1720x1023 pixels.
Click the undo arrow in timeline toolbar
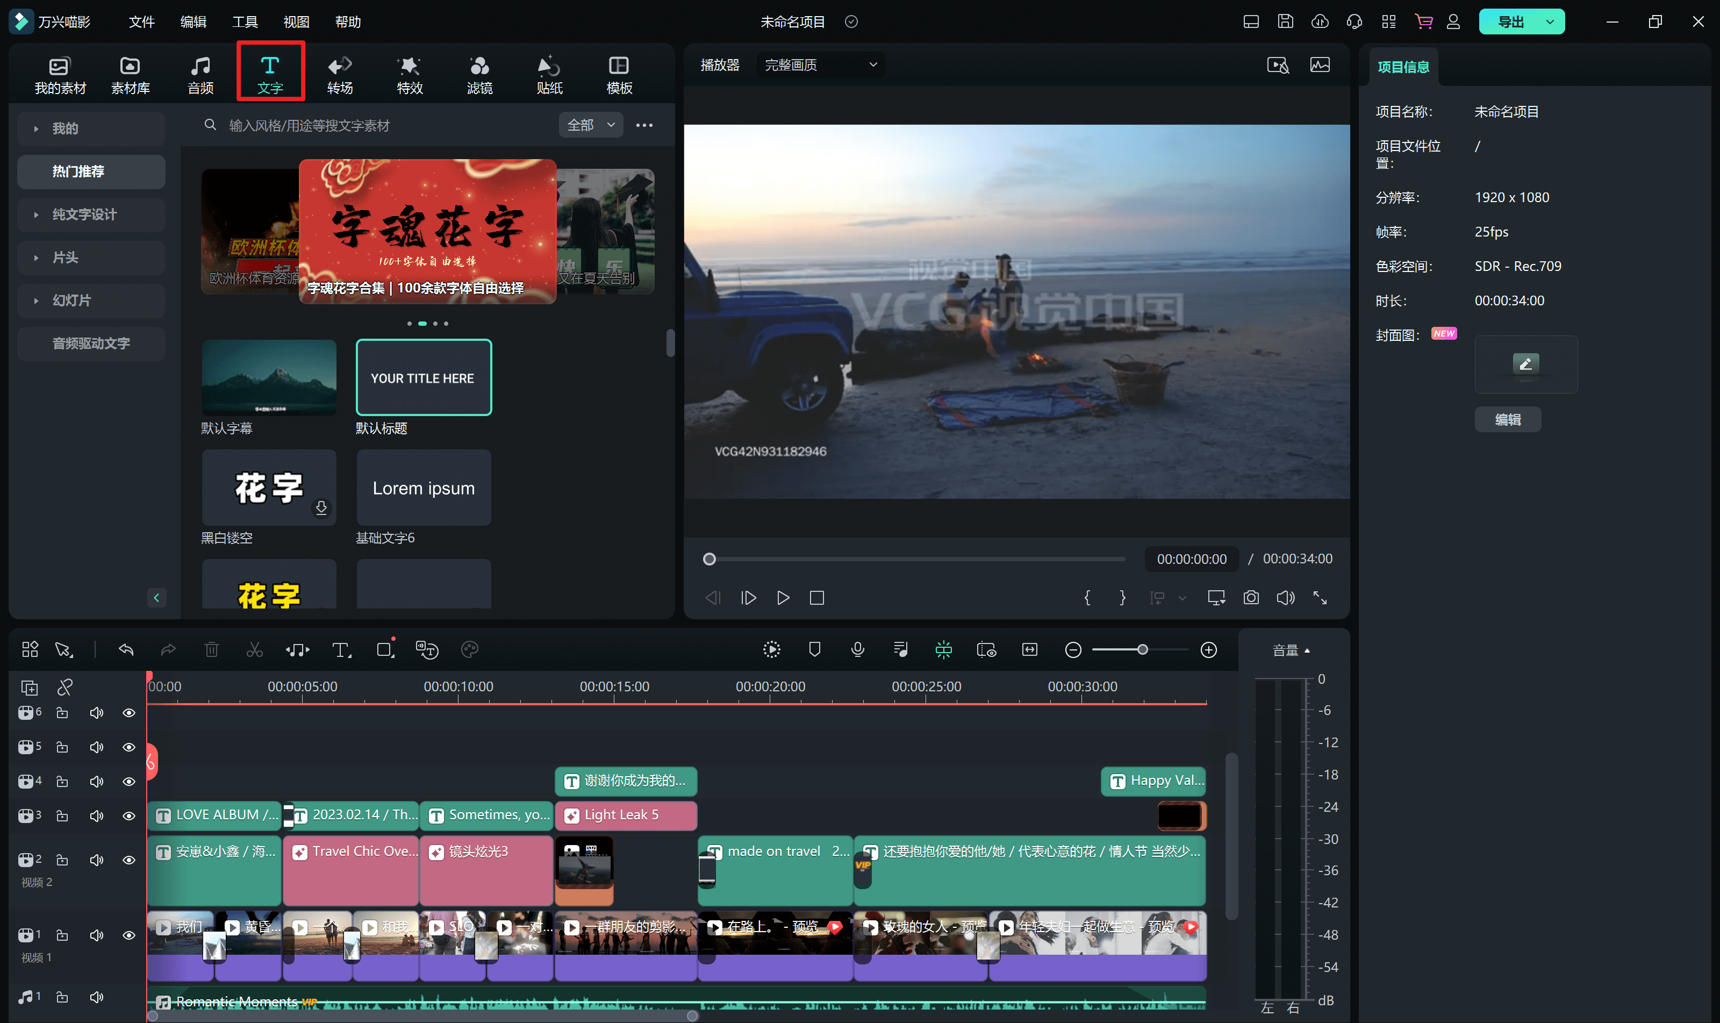(x=126, y=649)
